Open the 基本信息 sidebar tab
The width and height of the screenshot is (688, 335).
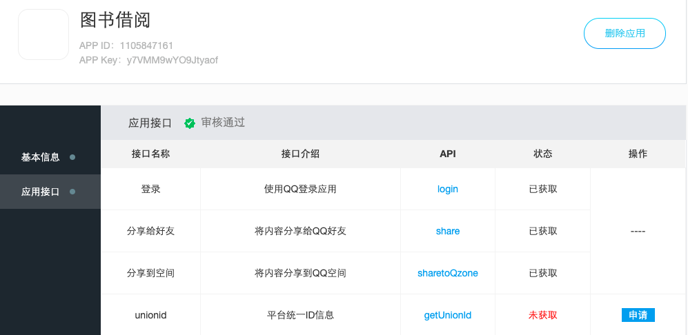[41, 157]
